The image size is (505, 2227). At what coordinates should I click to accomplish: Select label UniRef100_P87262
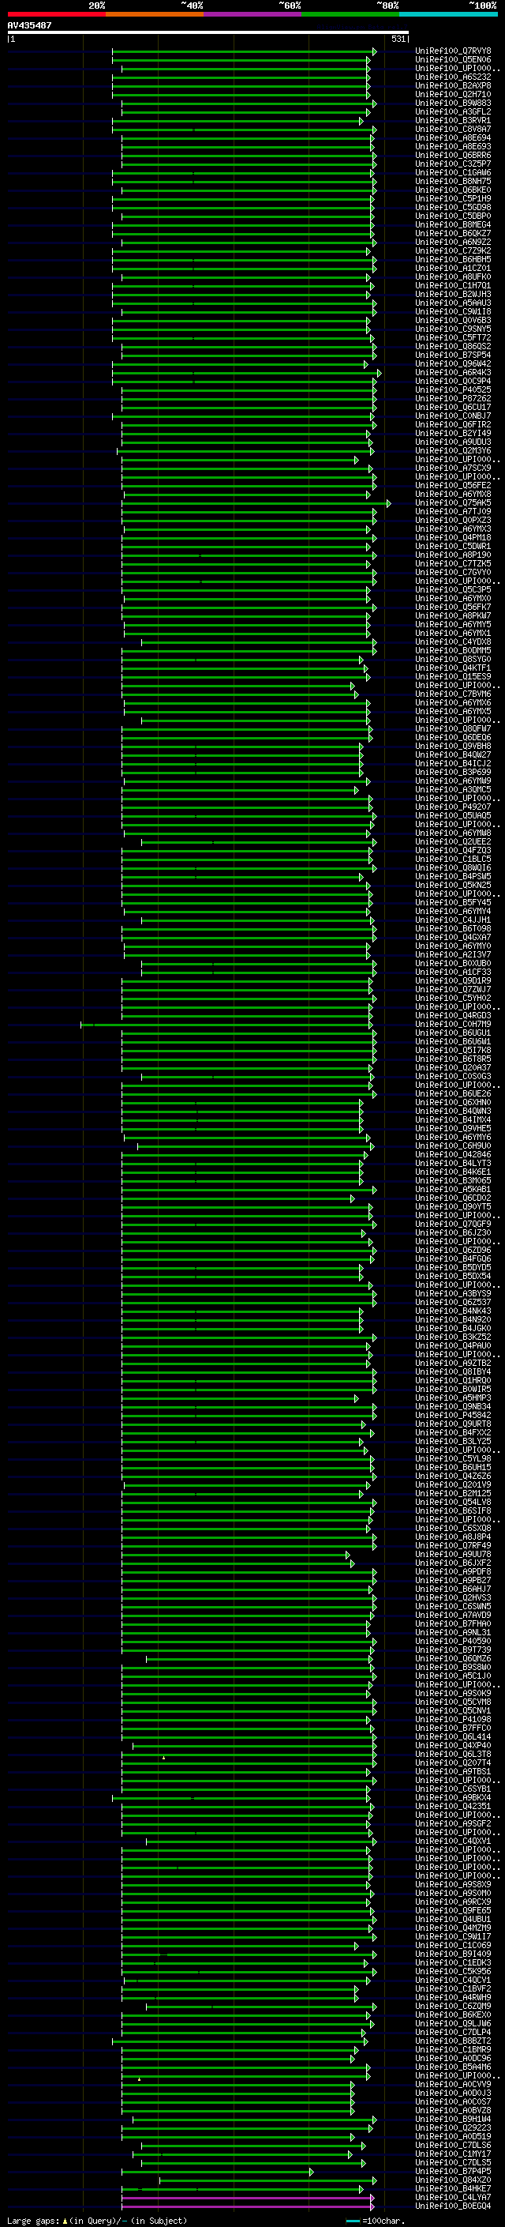click(452, 398)
